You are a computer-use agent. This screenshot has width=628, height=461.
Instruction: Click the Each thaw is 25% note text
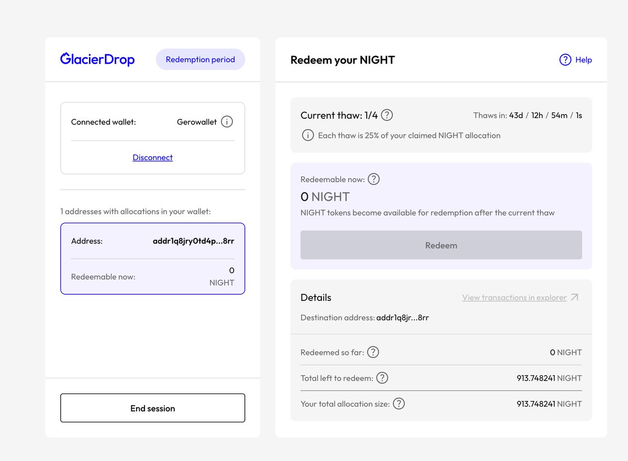[x=409, y=135]
